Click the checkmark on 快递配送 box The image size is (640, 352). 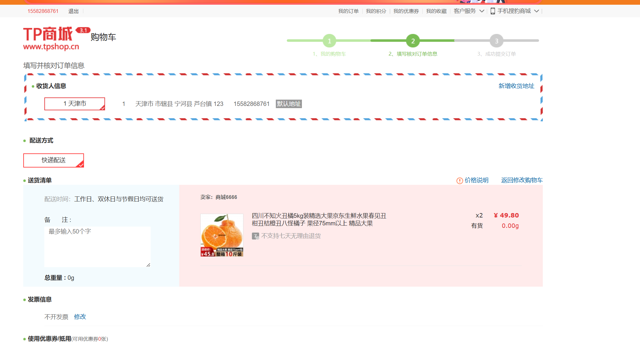(81, 165)
